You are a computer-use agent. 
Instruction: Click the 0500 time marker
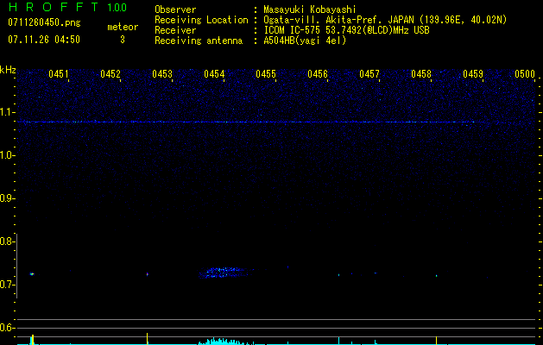point(525,74)
